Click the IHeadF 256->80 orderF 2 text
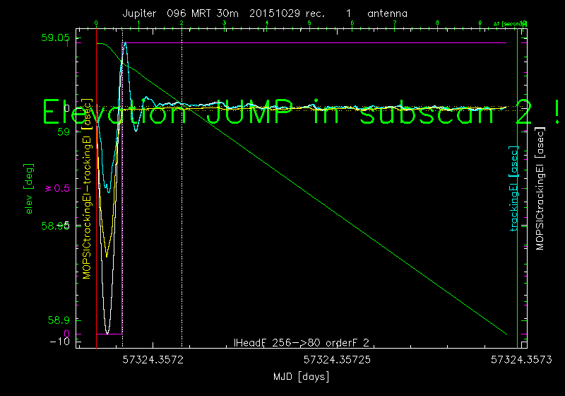The width and height of the screenshot is (565, 396). [302, 343]
